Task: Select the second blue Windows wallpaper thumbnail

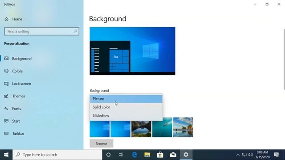Action: pos(121,129)
